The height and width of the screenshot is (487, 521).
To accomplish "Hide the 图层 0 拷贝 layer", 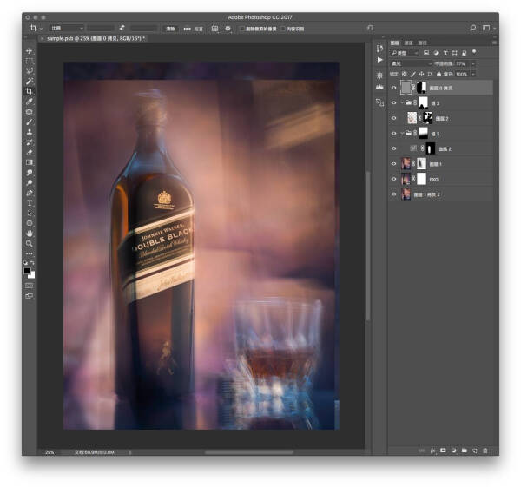I will point(393,88).
